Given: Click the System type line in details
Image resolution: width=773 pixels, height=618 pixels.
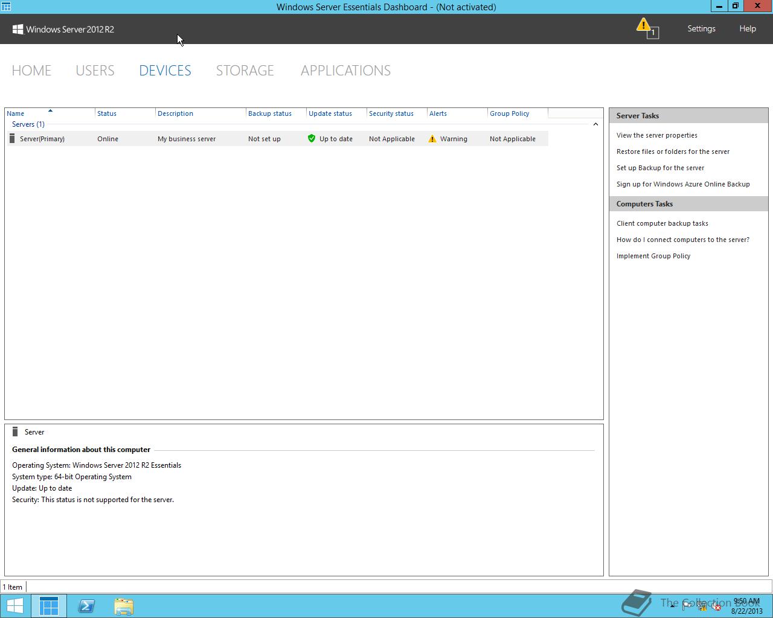Looking at the screenshot, I should (72, 477).
